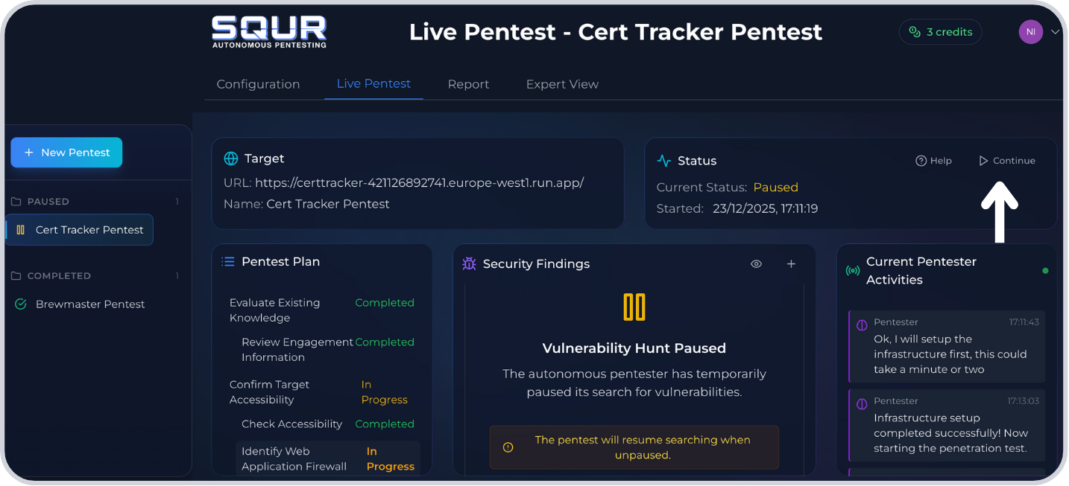Click the Pentest Plan list icon

coord(228,262)
